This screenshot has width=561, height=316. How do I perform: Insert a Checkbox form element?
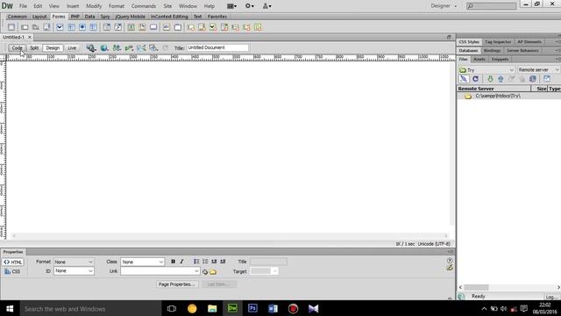60,27
